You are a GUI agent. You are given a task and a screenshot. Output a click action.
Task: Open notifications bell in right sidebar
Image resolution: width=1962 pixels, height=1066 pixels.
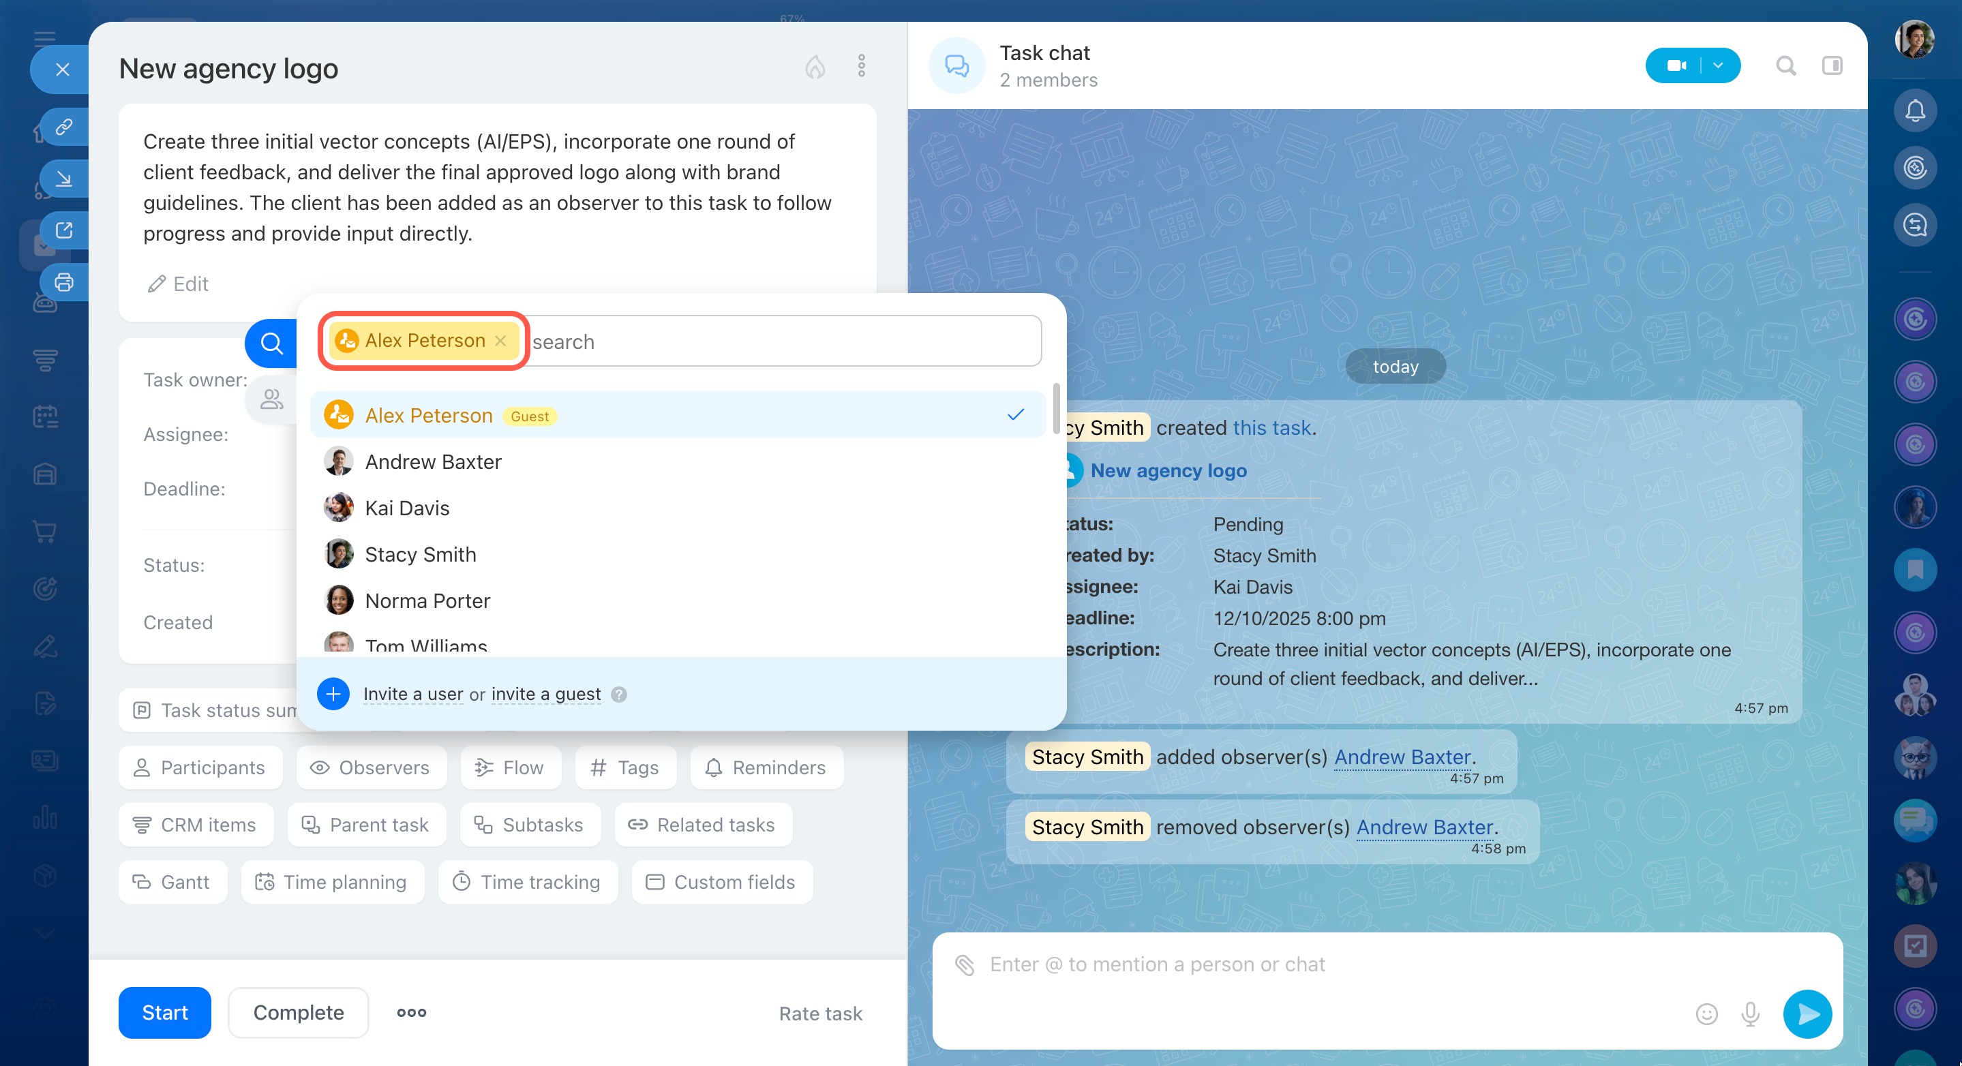[1915, 111]
